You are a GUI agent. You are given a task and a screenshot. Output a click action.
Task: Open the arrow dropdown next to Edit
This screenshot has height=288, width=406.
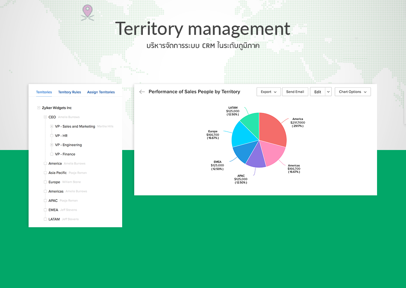coord(328,92)
